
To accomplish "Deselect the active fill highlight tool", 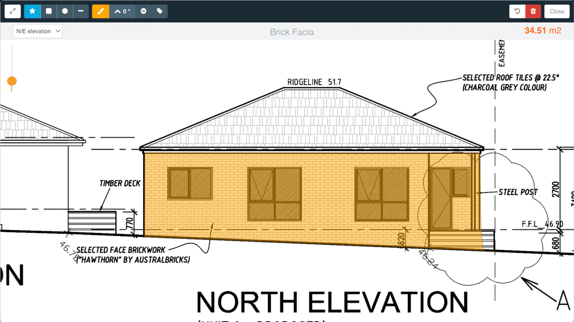I will point(102,11).
